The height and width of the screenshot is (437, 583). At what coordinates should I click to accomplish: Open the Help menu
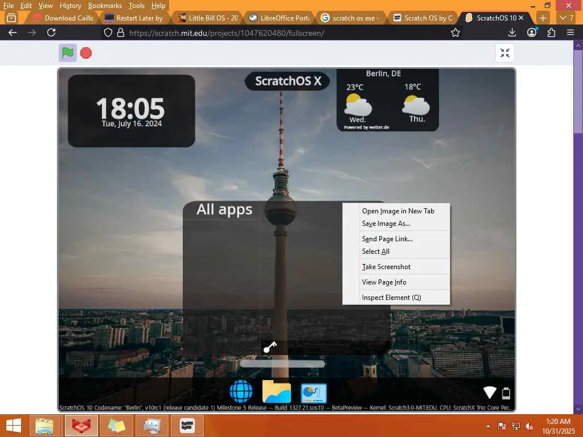tap(158, 6)
